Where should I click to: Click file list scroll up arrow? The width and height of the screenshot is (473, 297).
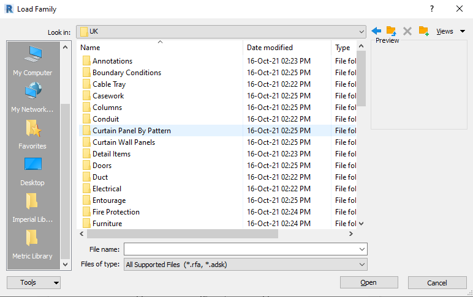tap(361, 46)
